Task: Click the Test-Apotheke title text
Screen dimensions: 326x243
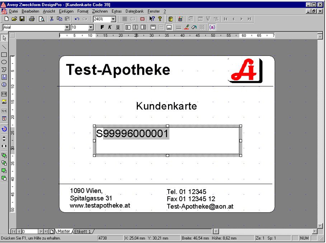Action: click(x=118, y=70)
